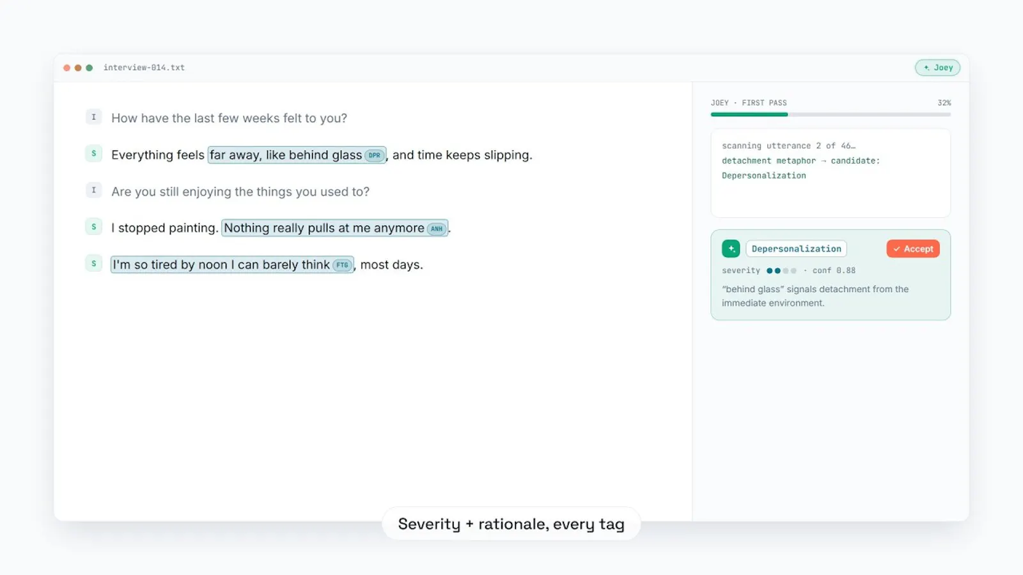Click the text "most days."
Screen dimensions: 1023x575
tap(391, 264)
